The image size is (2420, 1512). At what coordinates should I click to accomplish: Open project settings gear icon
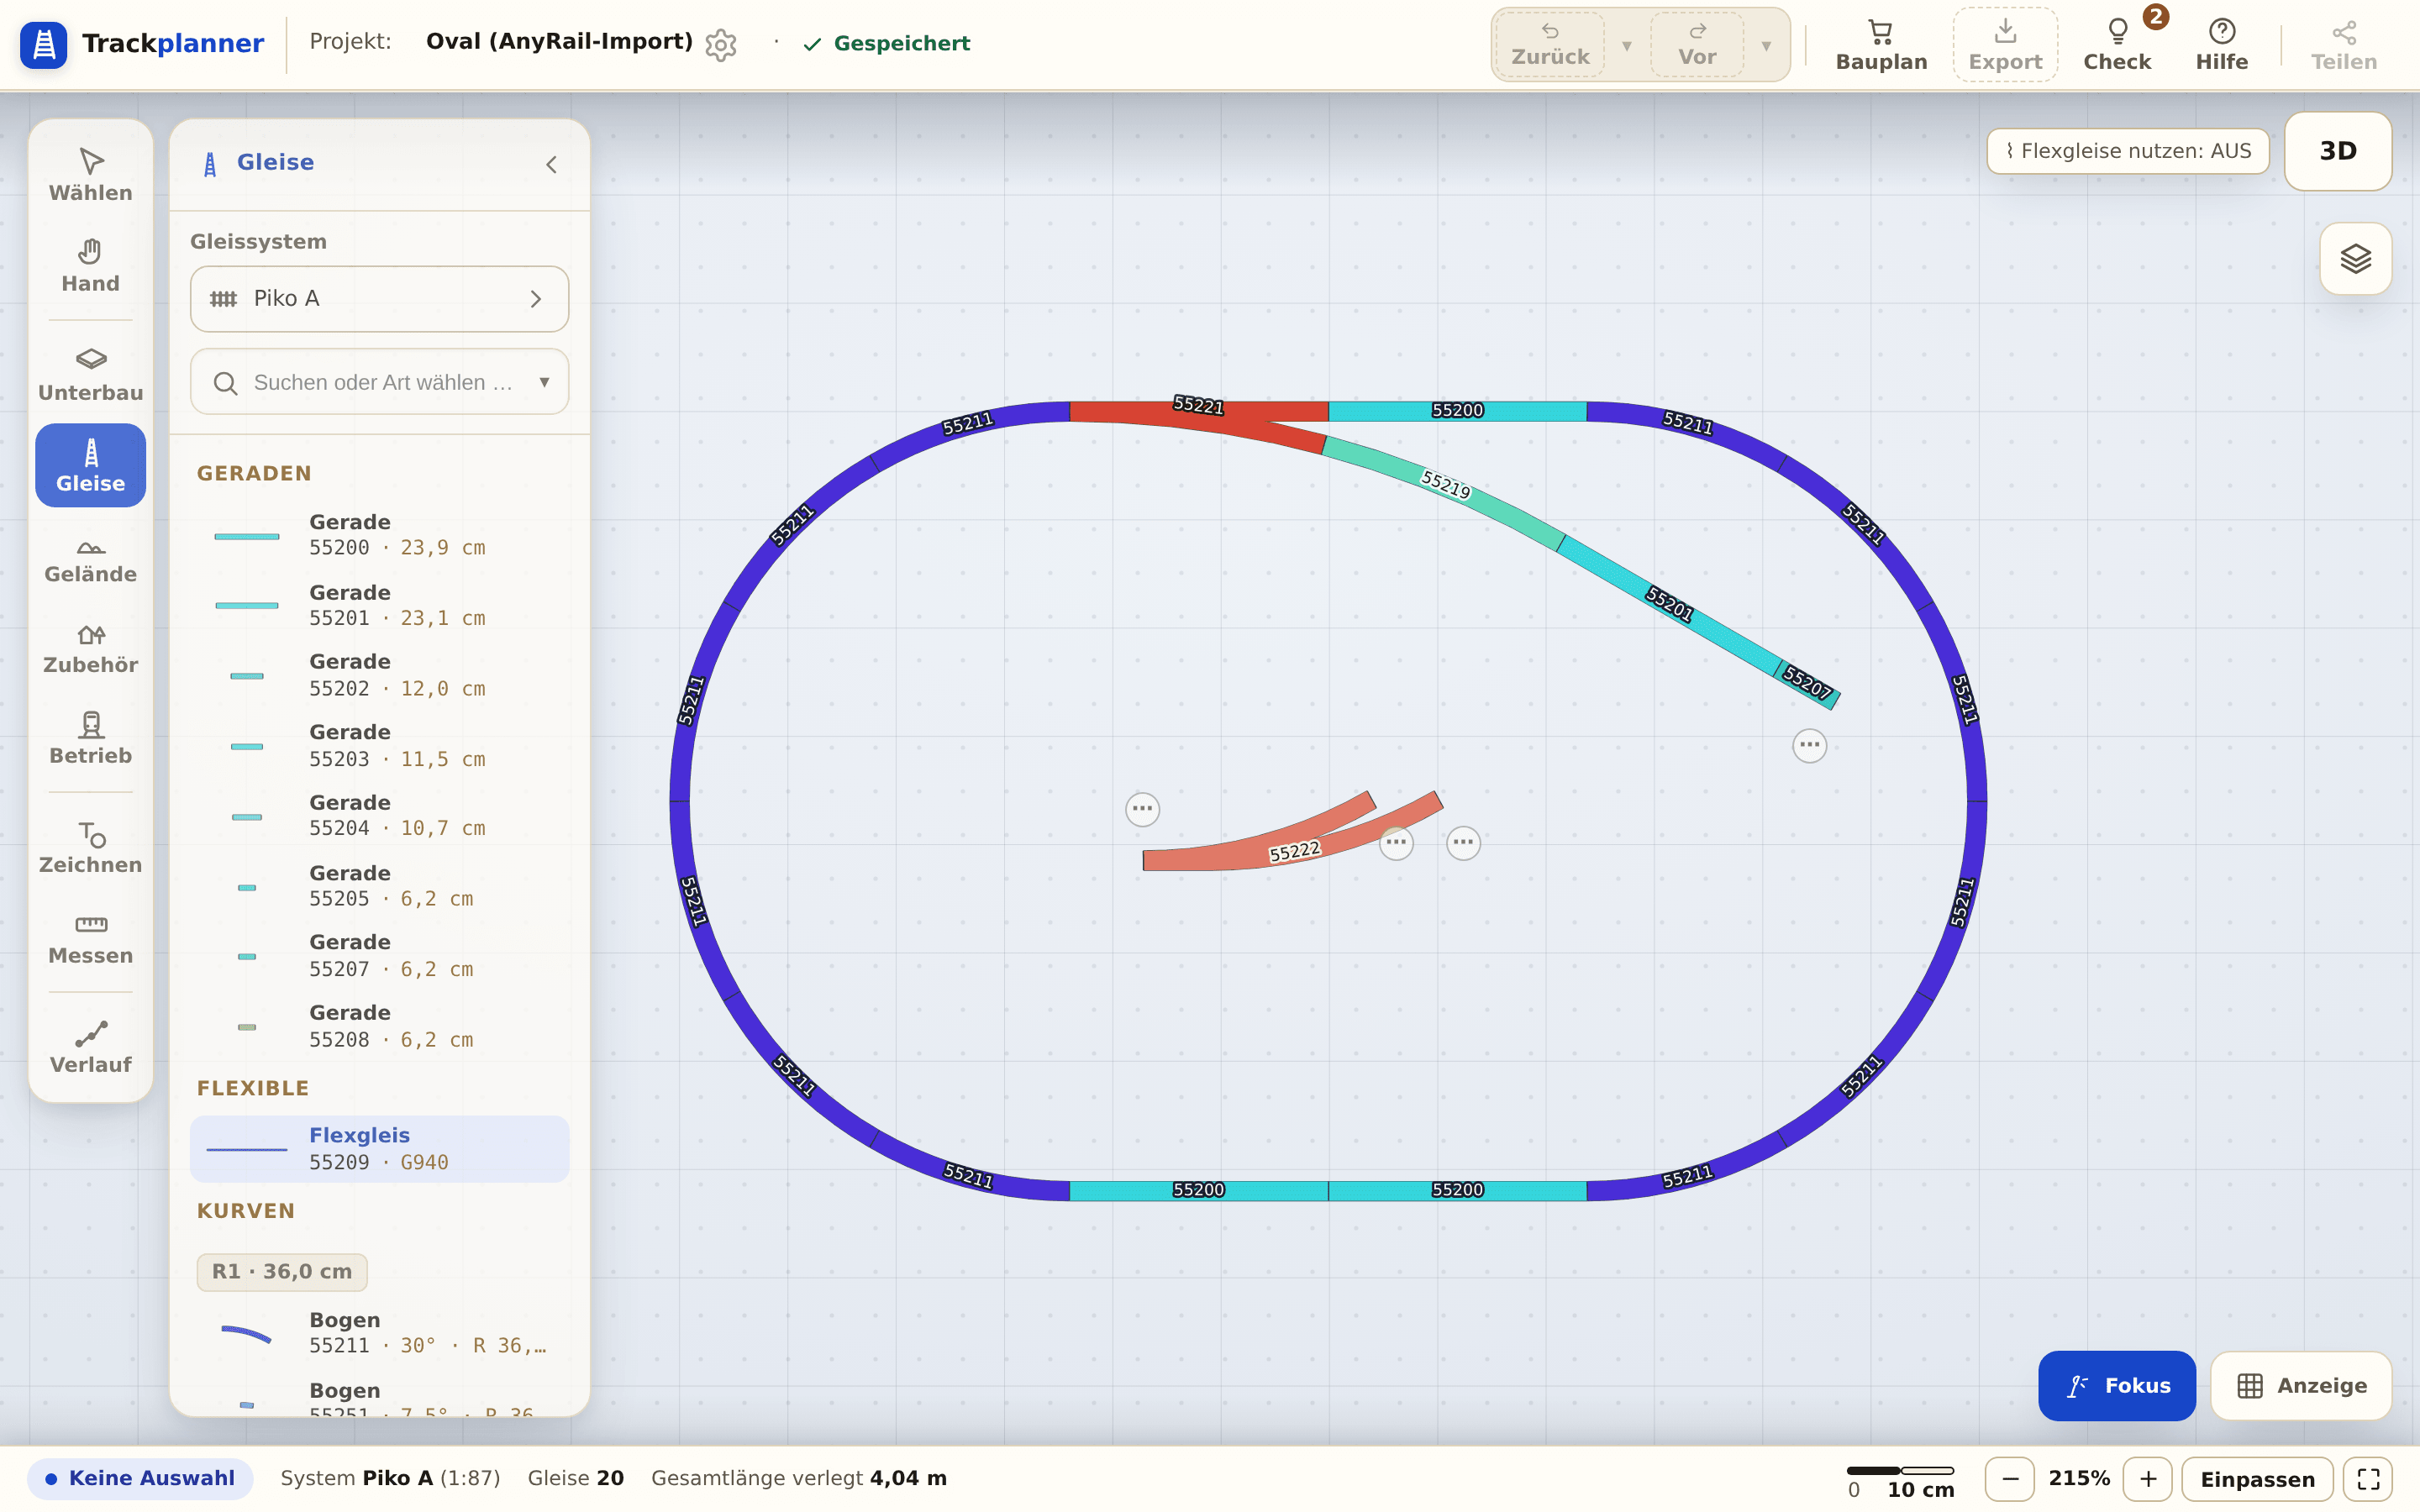pyautogui.click(x=720, y=44)
